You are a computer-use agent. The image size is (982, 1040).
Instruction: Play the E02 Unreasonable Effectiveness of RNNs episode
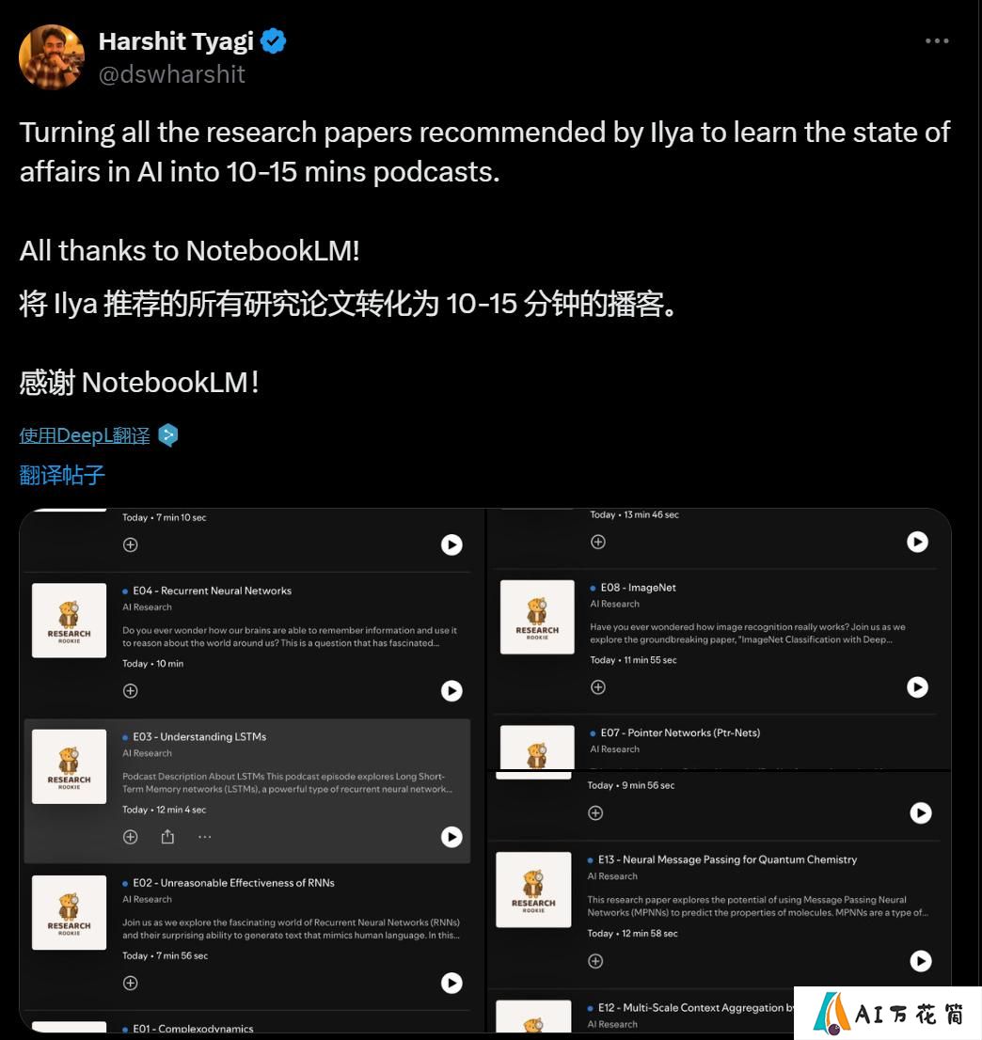(451, 983)
